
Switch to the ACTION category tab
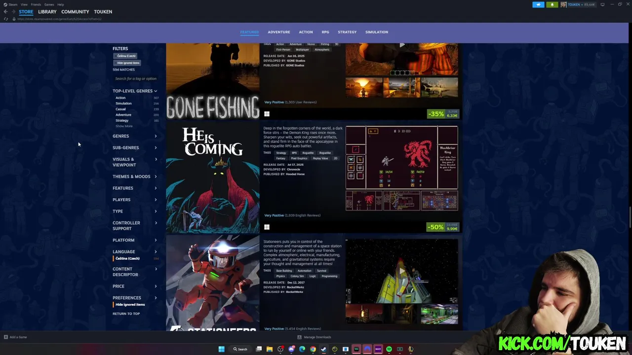[x=306, y=32]
